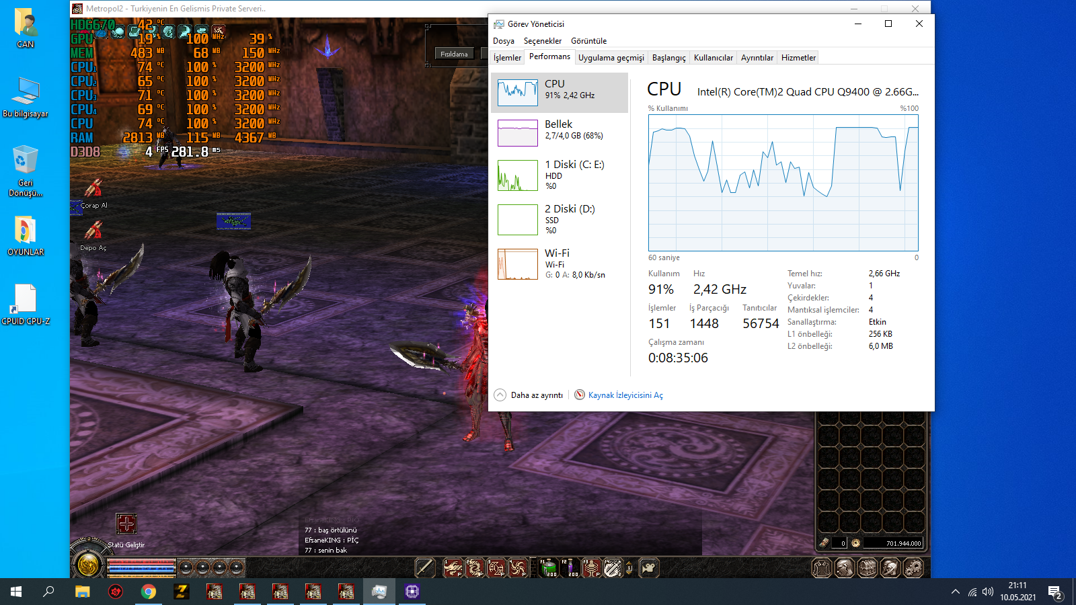Viewport: 1076px width, 605px height.
Task: Click the CPU usage graph
Action: pyautogui.click(x=783, y=183)
